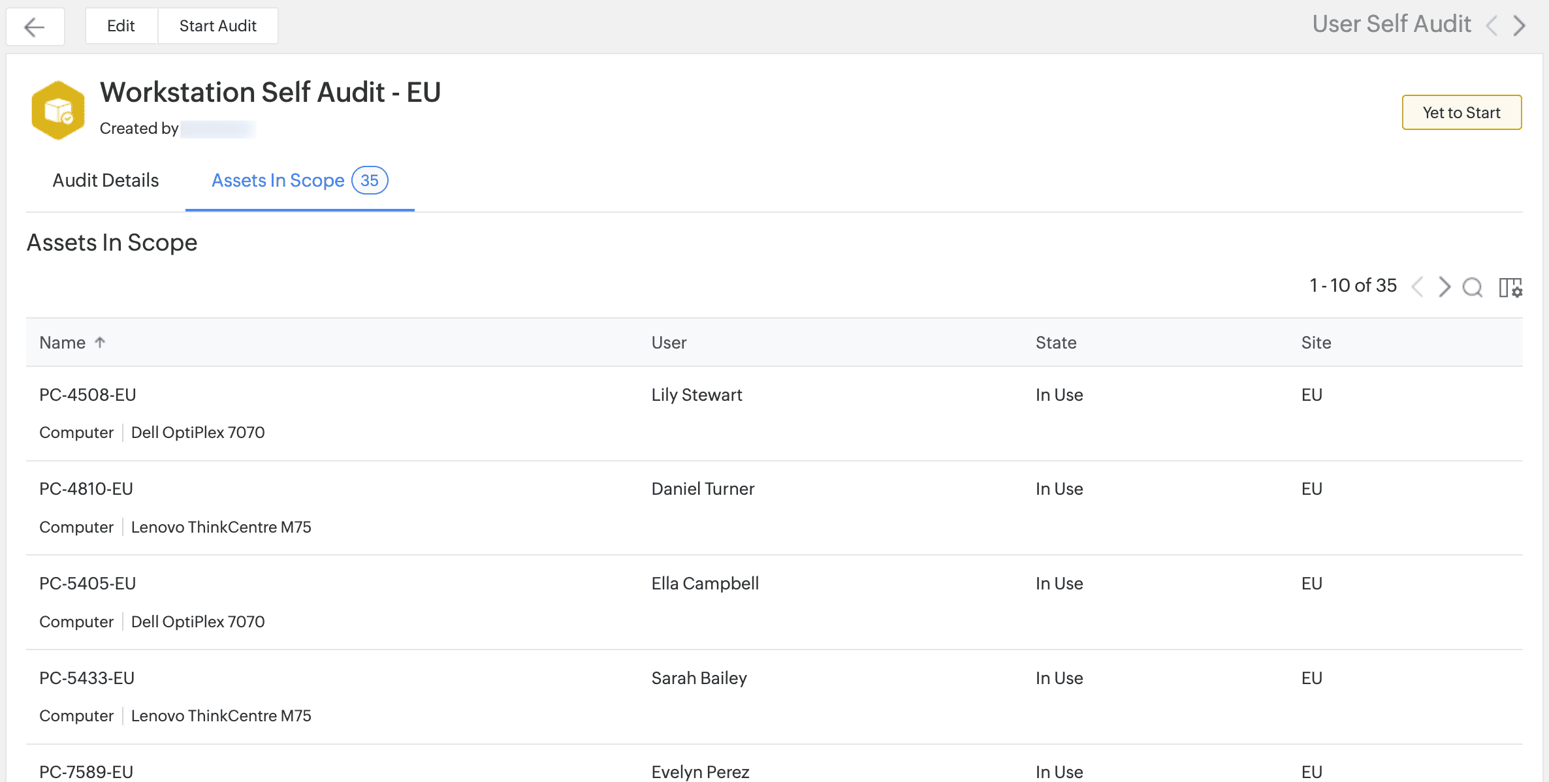Click the 35 count badge
Image resolution: width=1549 pixels, height=782 pixels.
(370, 180)
